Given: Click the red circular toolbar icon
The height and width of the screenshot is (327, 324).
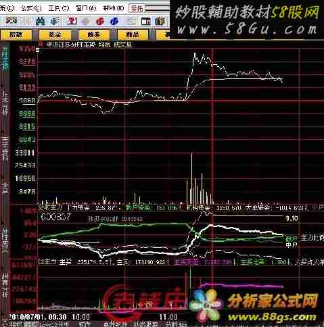Looking at the screenshot, I should tap(100, 22).
